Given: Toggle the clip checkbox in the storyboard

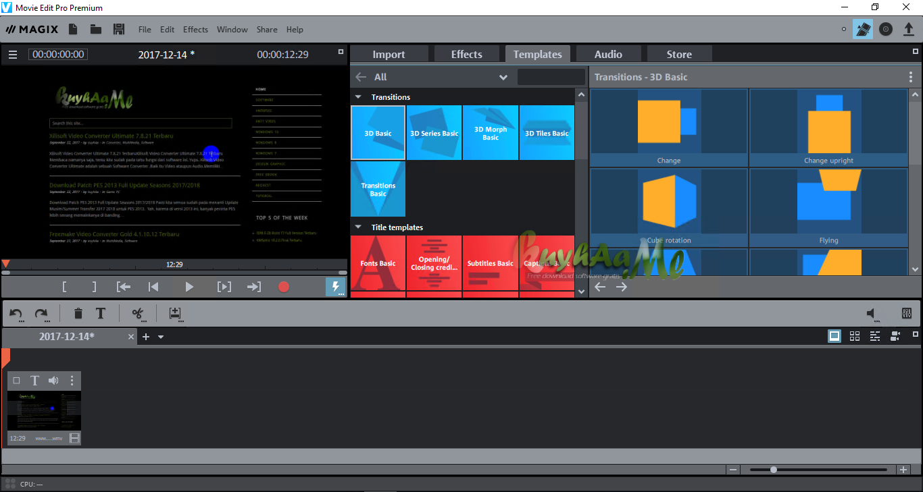Looking at the screenshot, I should coord(17,381).
